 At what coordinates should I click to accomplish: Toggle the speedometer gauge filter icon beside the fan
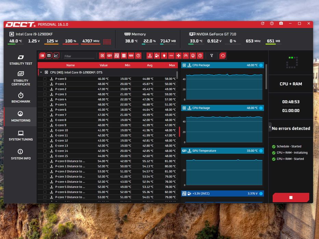pos(186,56)
